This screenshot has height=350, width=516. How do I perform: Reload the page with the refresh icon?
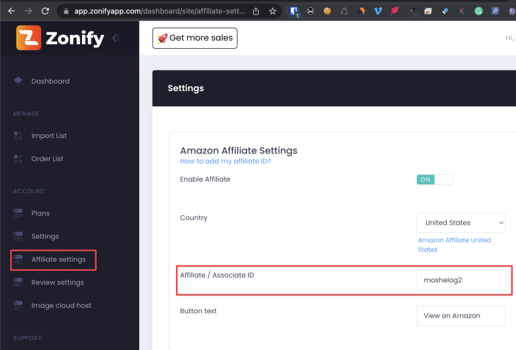46,11
